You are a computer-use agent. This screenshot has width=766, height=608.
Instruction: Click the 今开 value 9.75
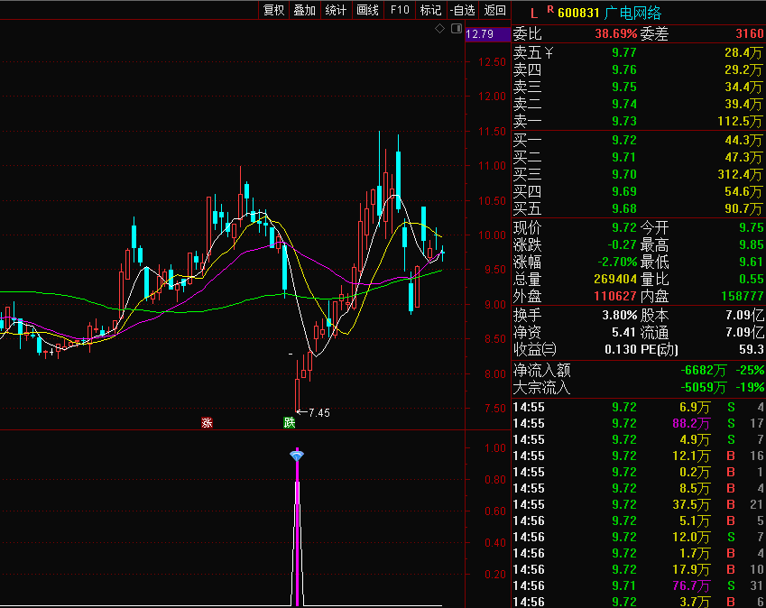point(752,227)
